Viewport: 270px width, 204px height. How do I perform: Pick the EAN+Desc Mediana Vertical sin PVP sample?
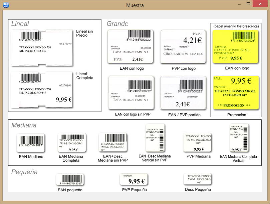tap(155, 138)
